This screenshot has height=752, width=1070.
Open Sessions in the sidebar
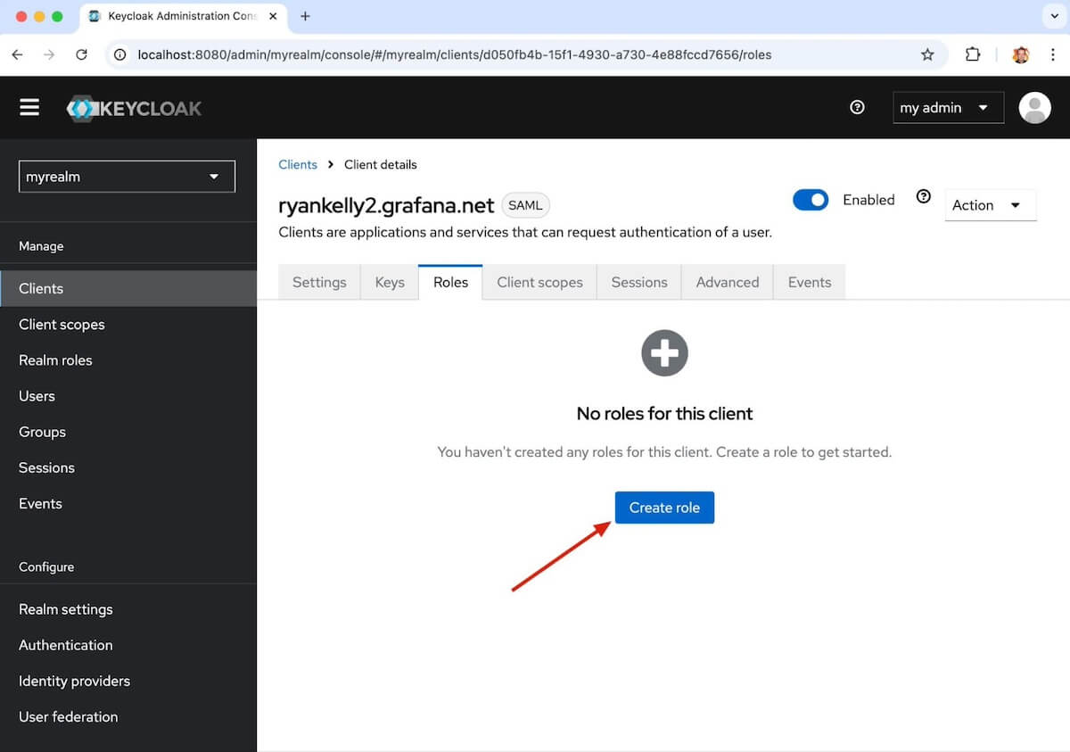click(128, 467)
